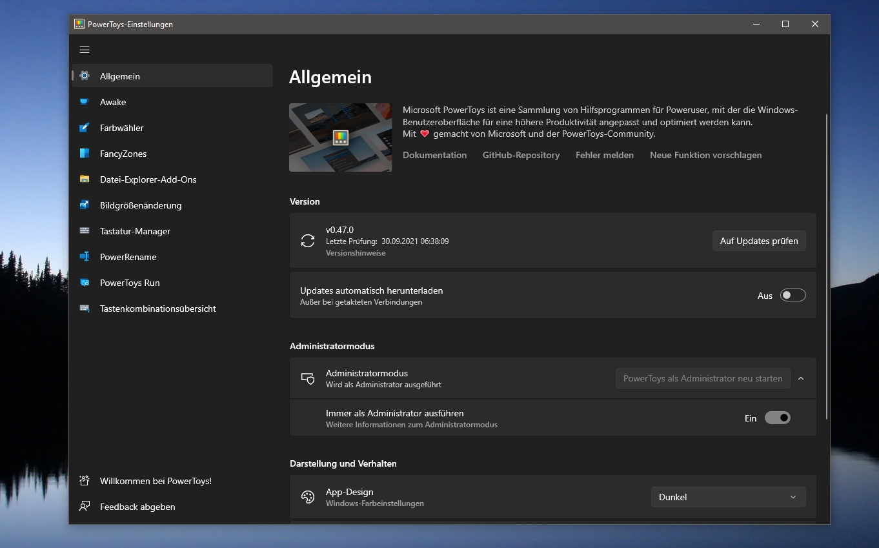This screenshot has width=879, height=548.
Task: Click the Feedback abgeben person icon
Action: click(x=85, y=506)
